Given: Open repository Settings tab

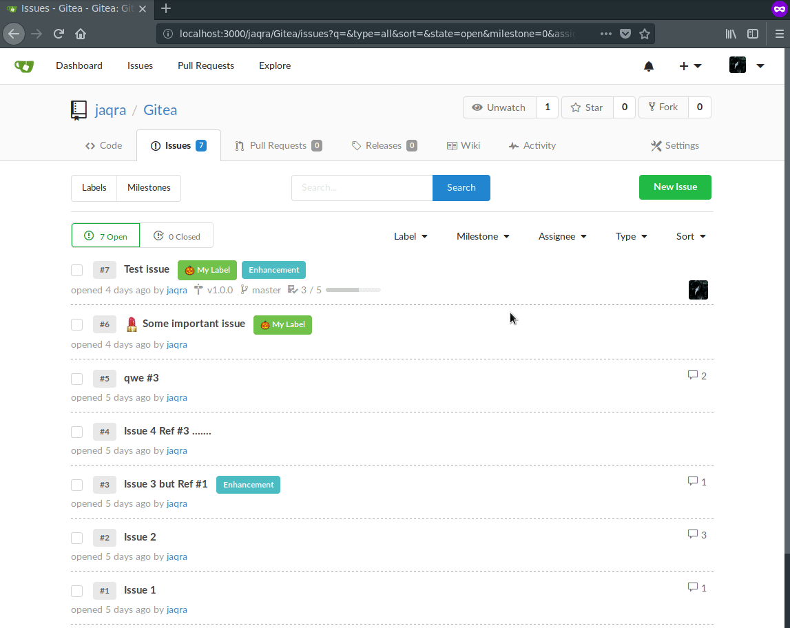Looking at the screenshot, I should tap(674, 145).
